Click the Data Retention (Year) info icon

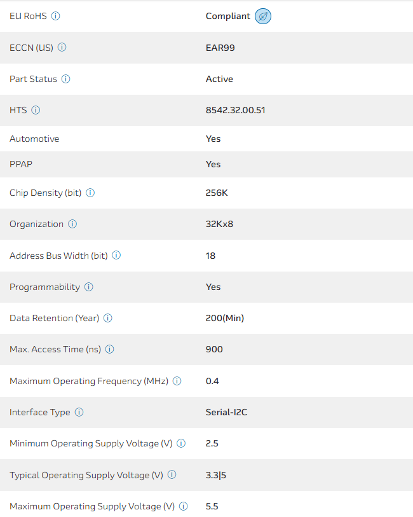(x=108, y=318)
